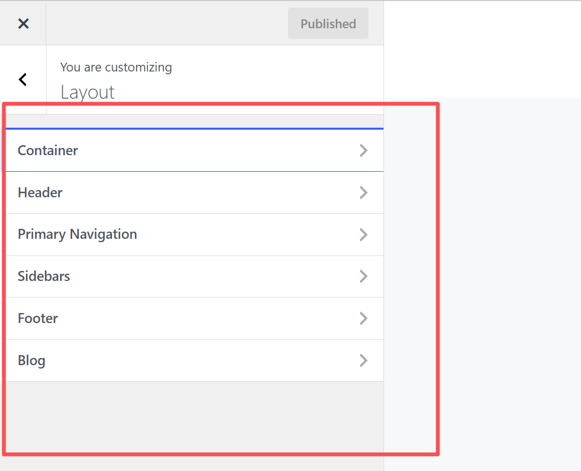The image size is (581, 471).
Task: Expand Sidebars using its chevron arrow
Action: [363, 277]
